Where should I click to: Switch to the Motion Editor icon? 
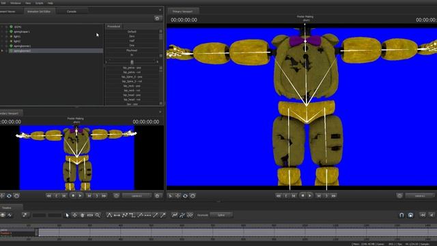(10, 215)
